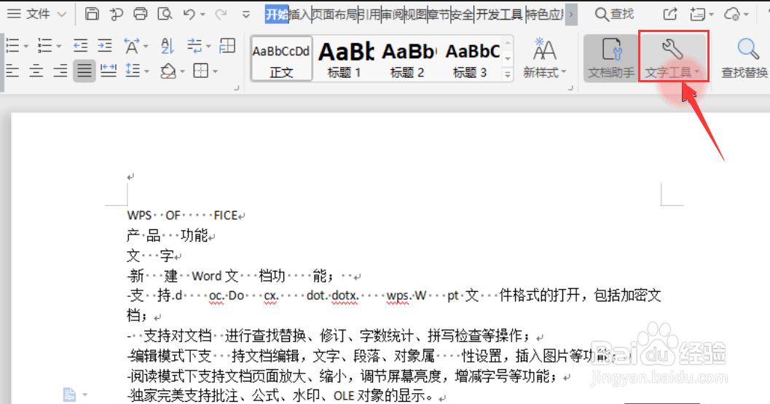The height and width of the screenshot is (404, 770).
Task: Expand borders dropdown arrow
Action: tap(215, 71)
